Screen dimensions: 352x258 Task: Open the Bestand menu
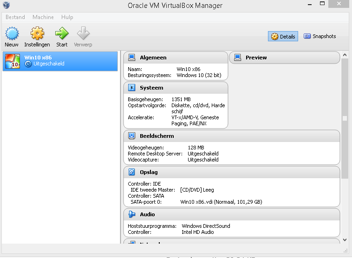[x=15, y=17]
